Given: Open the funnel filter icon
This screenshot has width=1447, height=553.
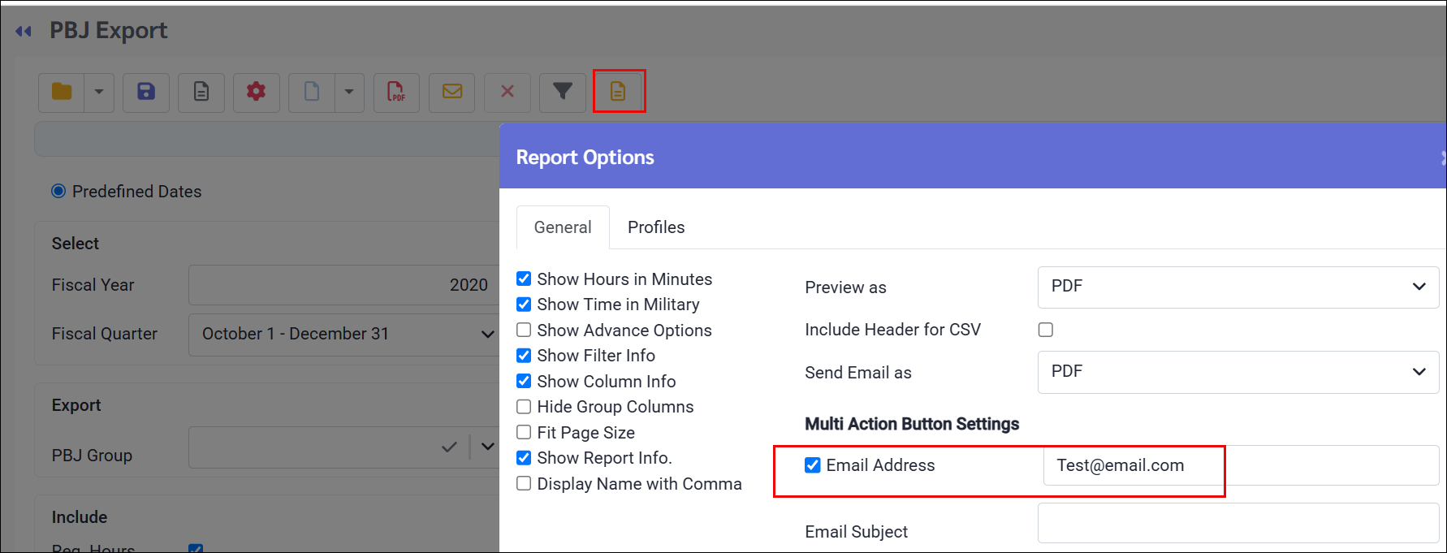Looking at the screenshot, I should (563, 92).
